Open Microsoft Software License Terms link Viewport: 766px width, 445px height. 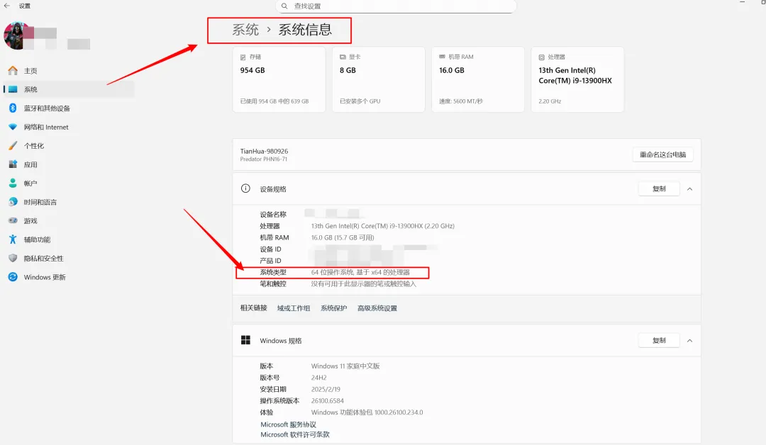click(295, 434)
